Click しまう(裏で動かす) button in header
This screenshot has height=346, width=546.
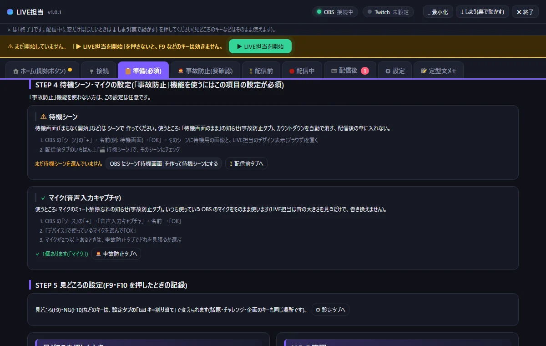click(x=482, y=12)
